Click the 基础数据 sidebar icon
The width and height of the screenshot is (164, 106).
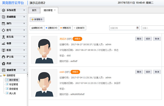point(4,17)
